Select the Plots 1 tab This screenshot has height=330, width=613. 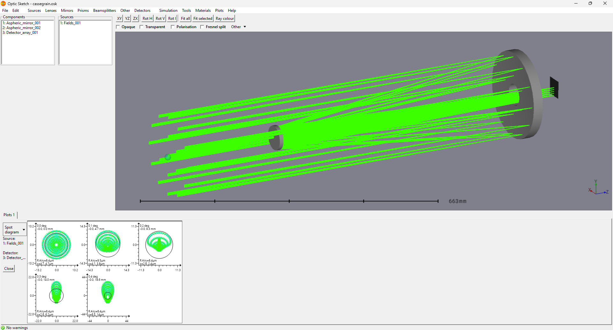click(x=9, y=215)
